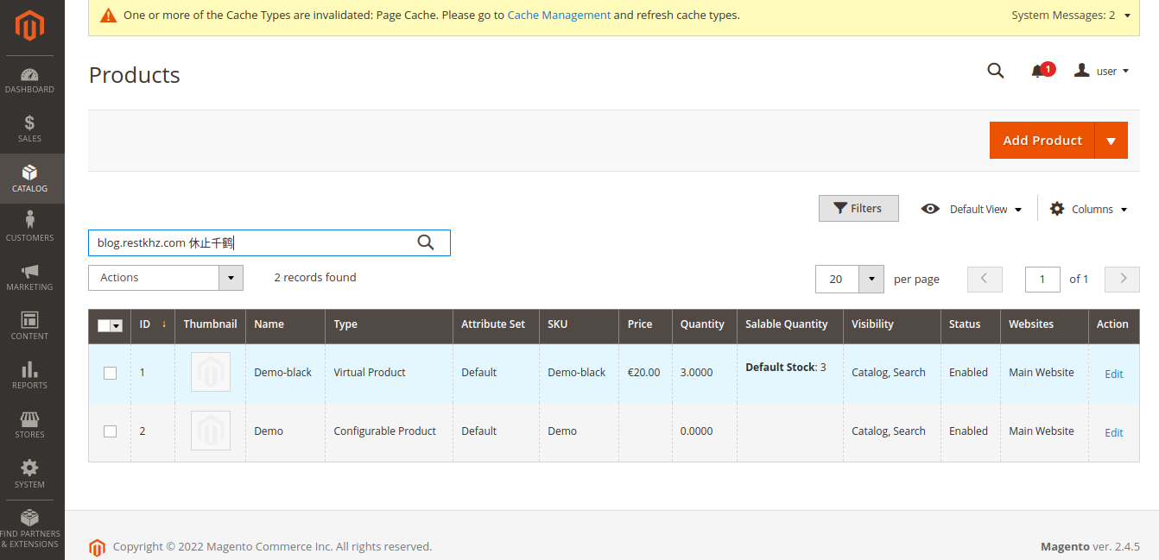Open the Content menu

pos(29,326)
